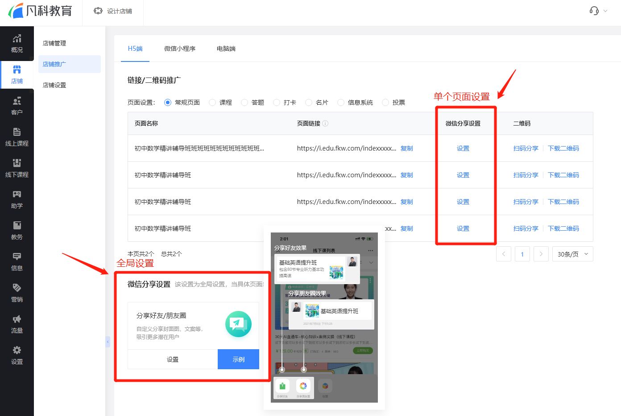Collapse the secondary sidebar handle
The image size is (621, 416).
108,342
